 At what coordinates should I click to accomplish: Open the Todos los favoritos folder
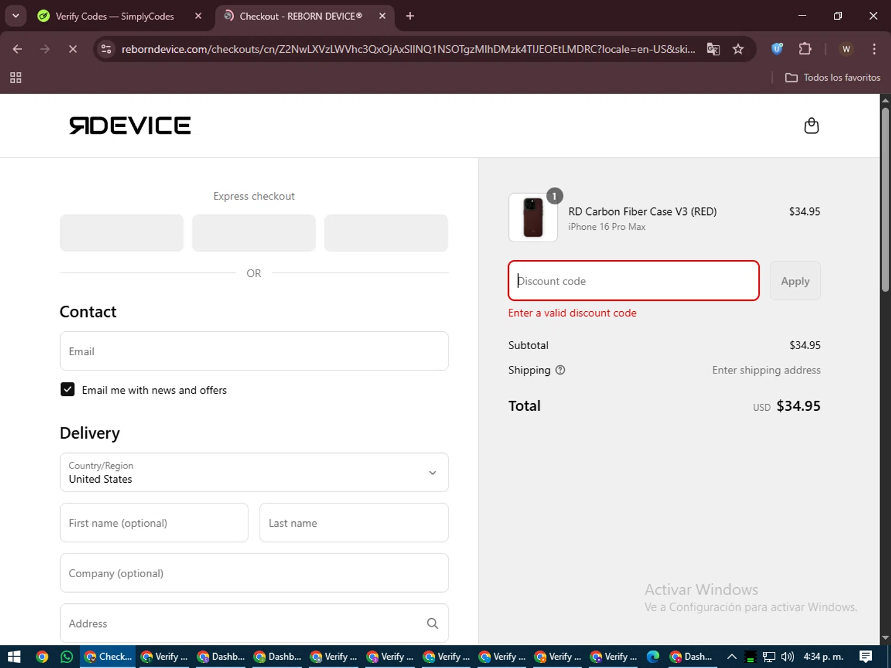point(833,78)
